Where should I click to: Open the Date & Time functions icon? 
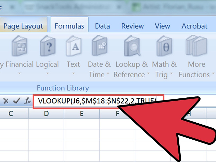[x=99, y=46]
